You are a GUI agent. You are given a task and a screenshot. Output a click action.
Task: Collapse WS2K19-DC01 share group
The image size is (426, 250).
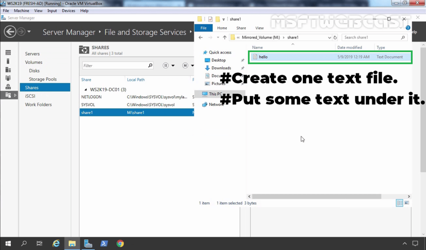coord(86,90)
